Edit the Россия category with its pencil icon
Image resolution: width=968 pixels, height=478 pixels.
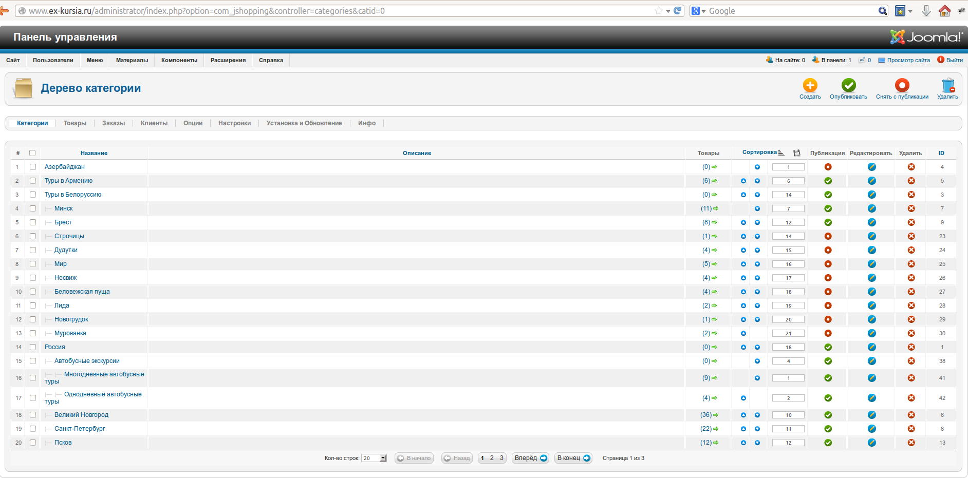[x=871, y=347]
